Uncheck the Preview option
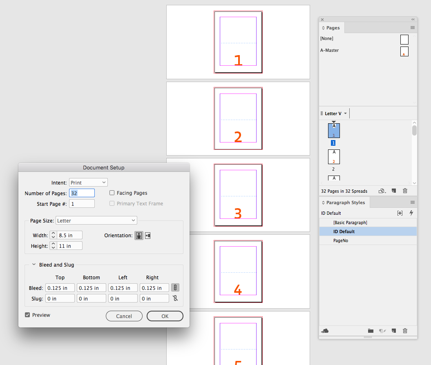Screen dimensions: 431x365 pyautogui.click(x=27, y=315)
